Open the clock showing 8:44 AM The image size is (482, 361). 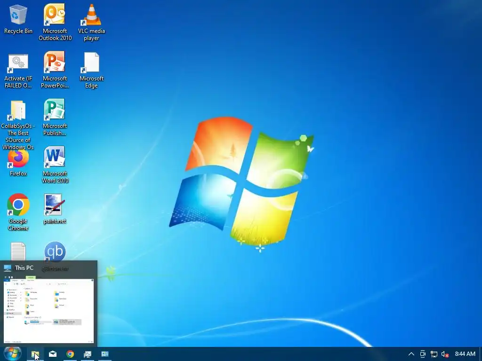coord(465,354)
